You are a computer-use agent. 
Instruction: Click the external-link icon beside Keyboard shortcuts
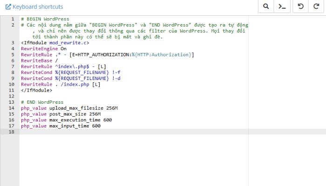coord(8,7)
